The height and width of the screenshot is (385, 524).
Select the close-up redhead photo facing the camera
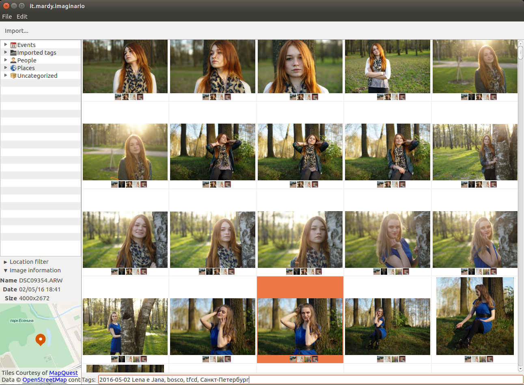(x=300, y=66)
